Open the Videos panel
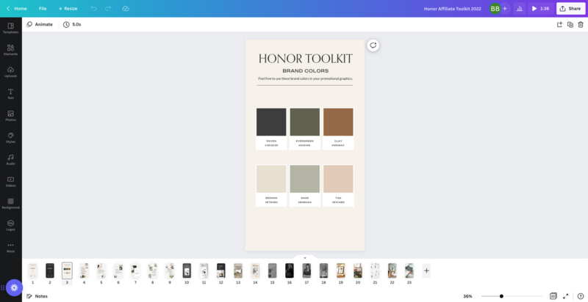The image size is (588, 302). pyautogui.click(x=10, y=182)
